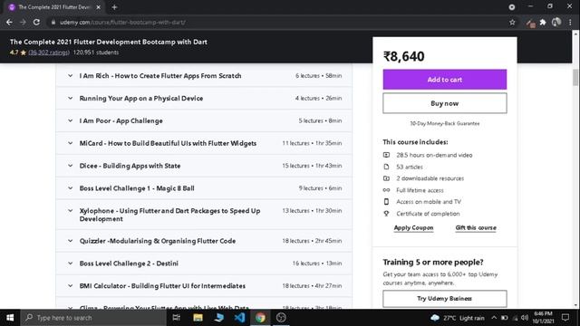Close the Flutter Development tab
Screen dimensions: 580x326
click(x=99, y=7)
